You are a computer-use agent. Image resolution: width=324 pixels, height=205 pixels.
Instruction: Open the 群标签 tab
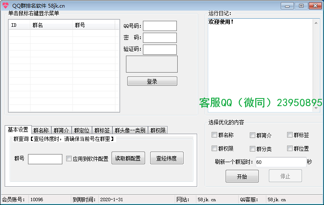102,130
